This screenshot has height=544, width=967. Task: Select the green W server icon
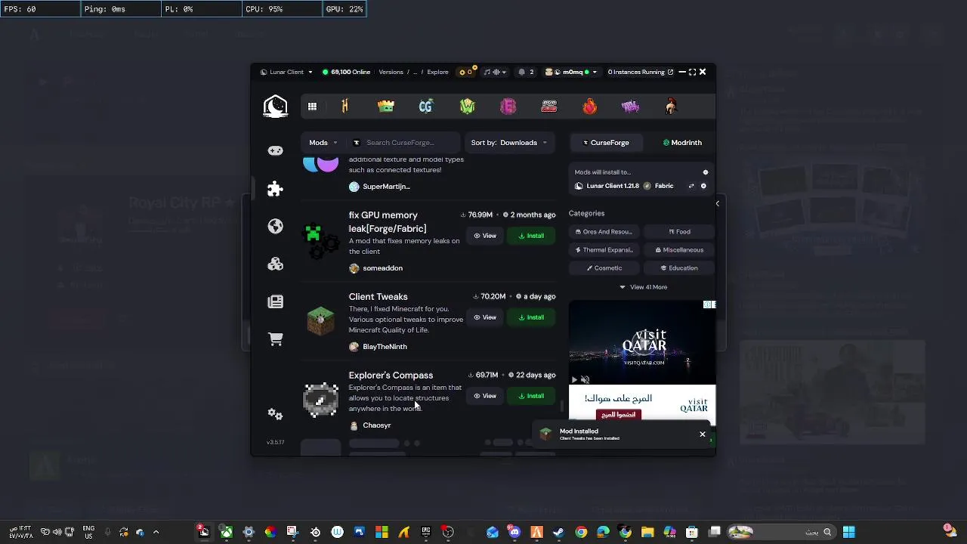[x=468, y=107]
